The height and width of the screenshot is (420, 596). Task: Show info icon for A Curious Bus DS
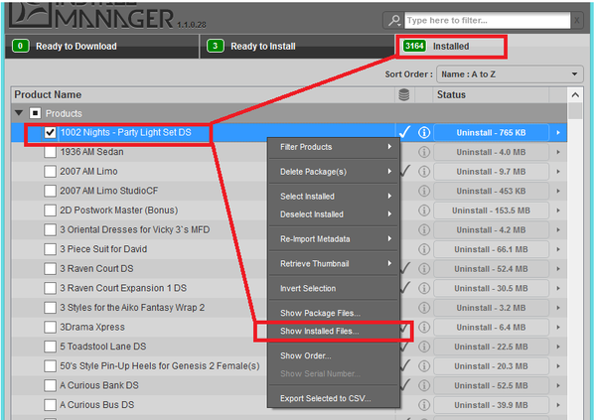(424, 405)
